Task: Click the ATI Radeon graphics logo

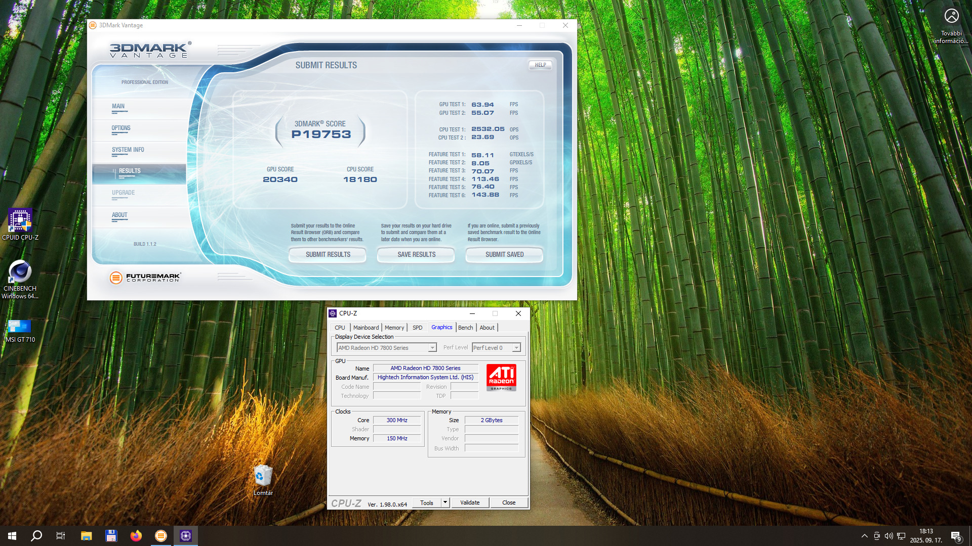Action: pos(501,378)
